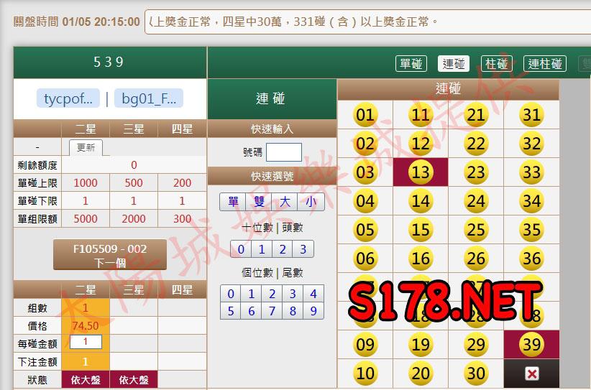Image resolution: width=591 pixels, height=390 pixels.
Task: Toggle 三星 依大盤 status cell
Action: [134, 380]
